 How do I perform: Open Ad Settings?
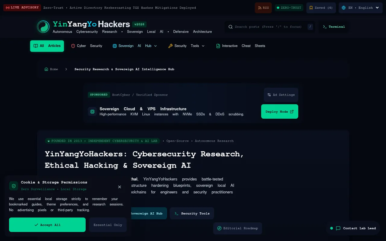(x=281, y=95)
